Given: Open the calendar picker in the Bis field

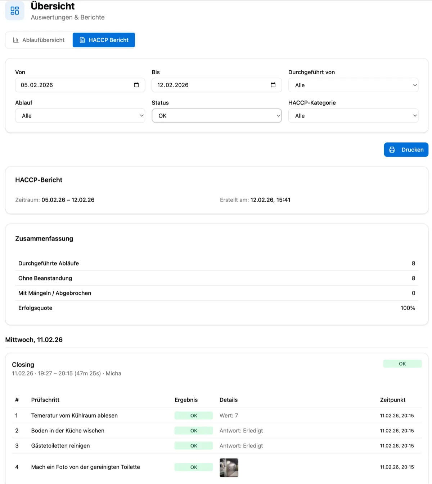Looking at the screenshot, I should 273,85.
